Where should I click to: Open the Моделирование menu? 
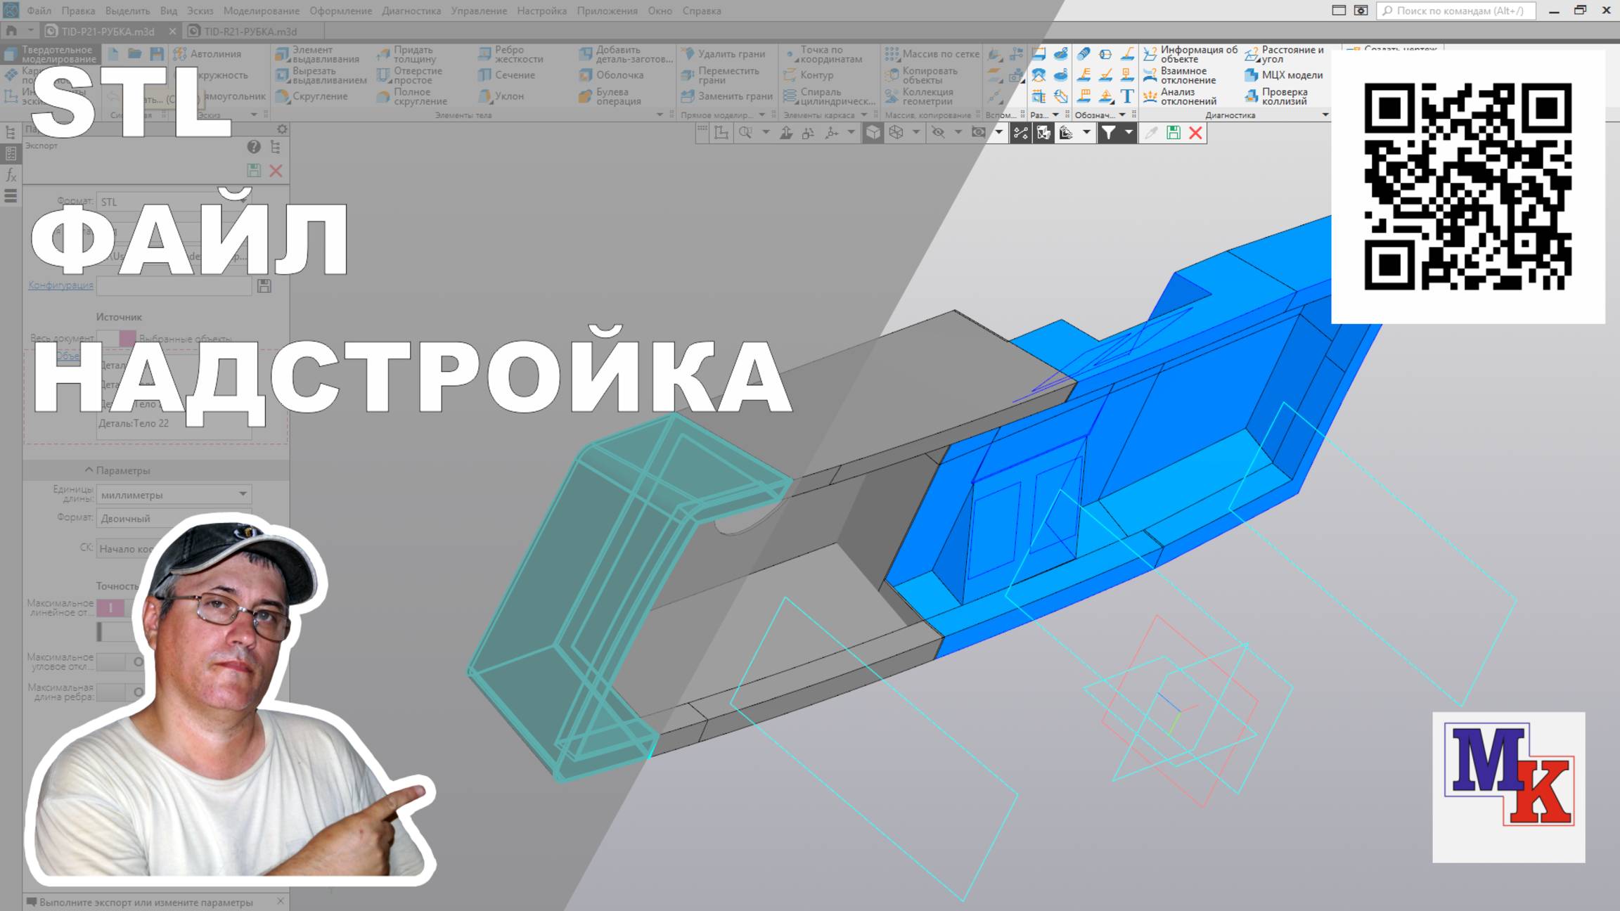[x=261, y=11]
